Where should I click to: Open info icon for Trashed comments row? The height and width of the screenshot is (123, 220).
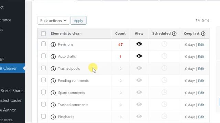[53, 105]
